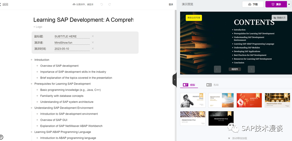Select the black presentation template thumbnail
The height and width of the screenshot is (141, 292).
[x=221, y=118]
